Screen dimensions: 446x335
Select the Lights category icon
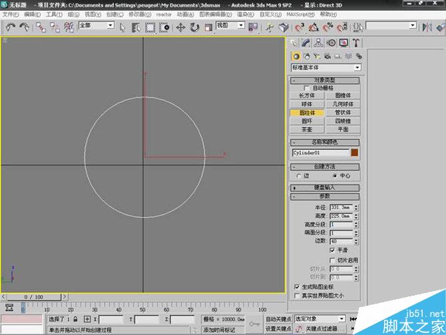pos(317,57)
